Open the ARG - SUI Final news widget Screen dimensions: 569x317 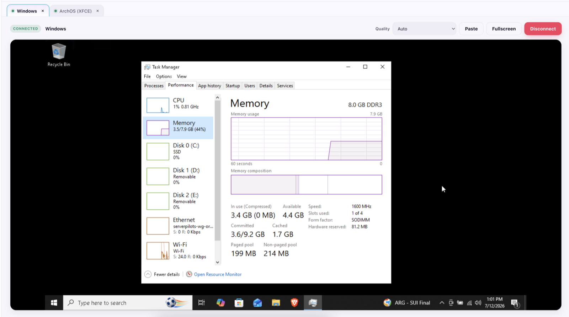407,303
